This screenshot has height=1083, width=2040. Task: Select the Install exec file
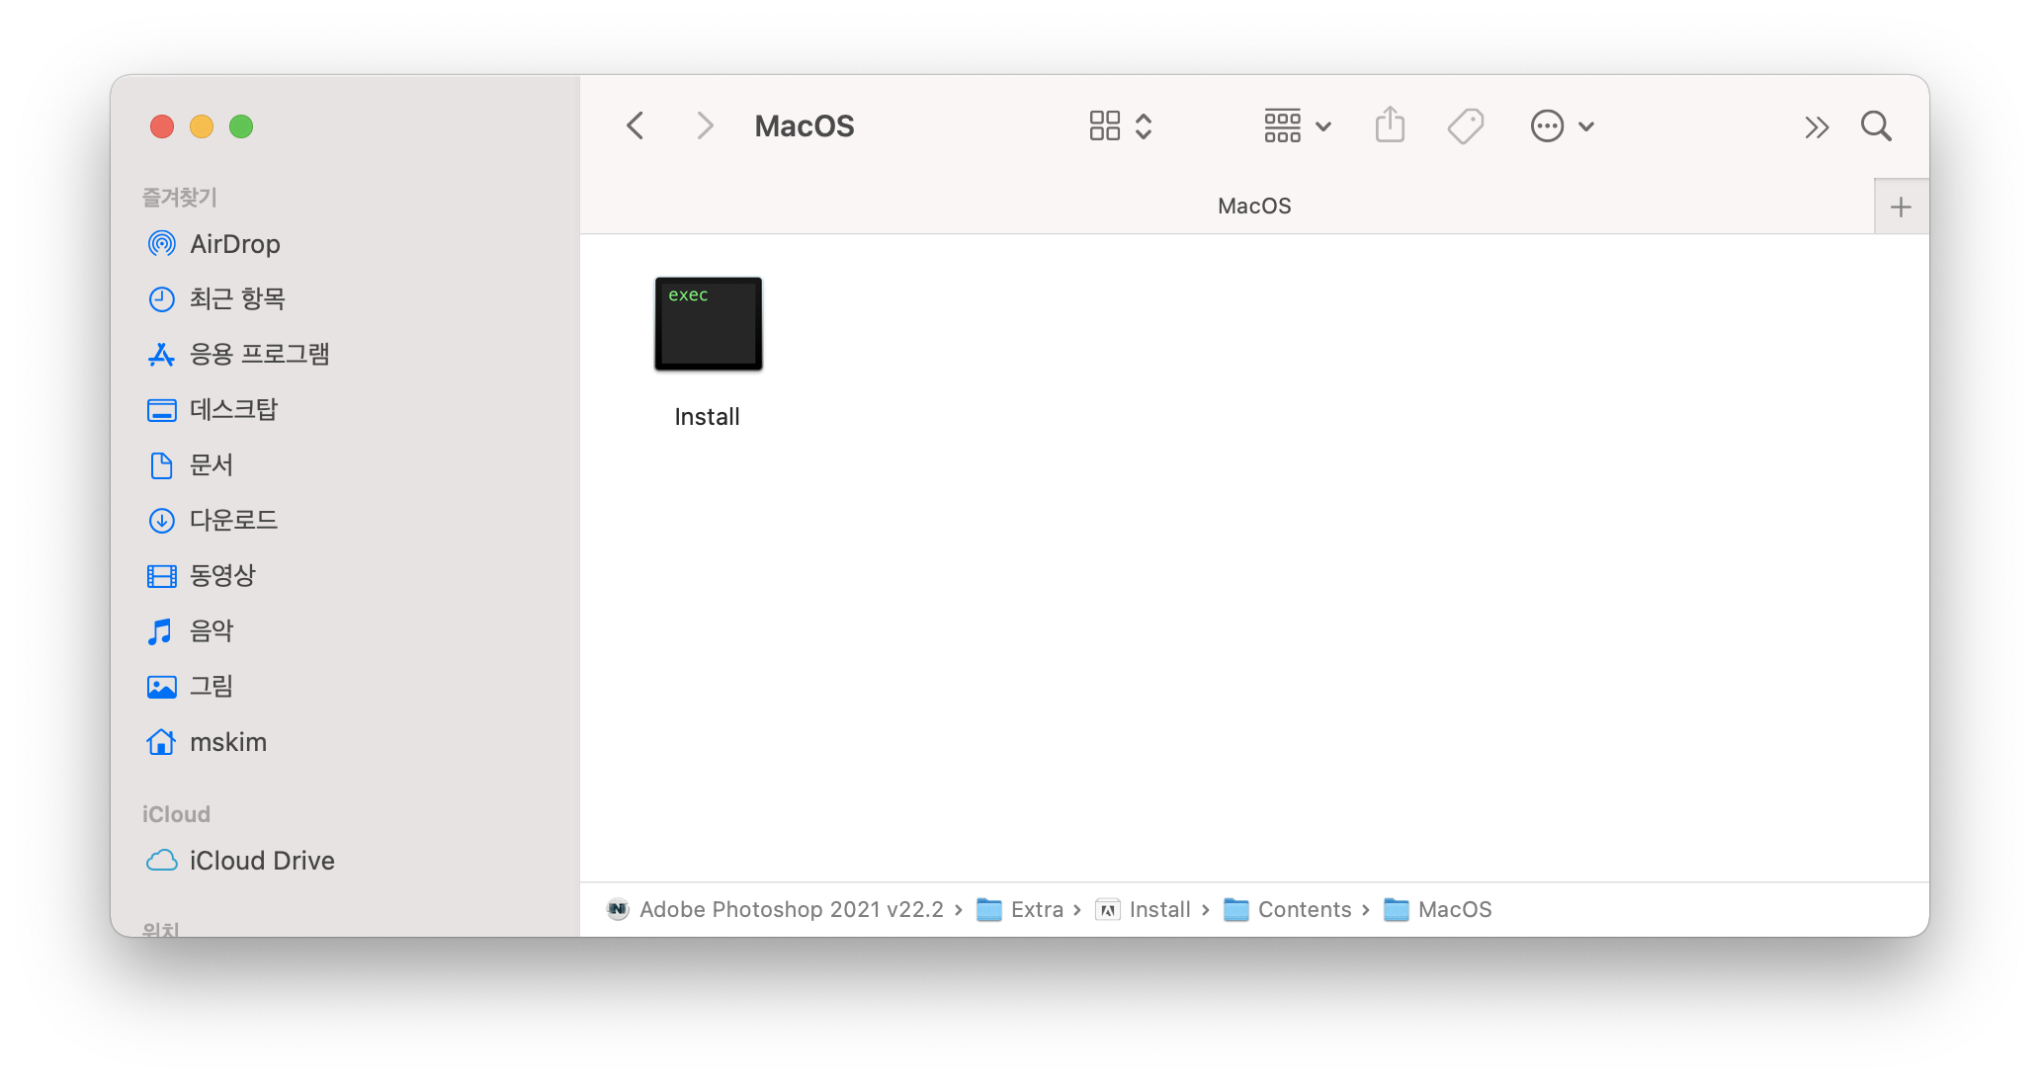pyautogui.click(x=708, y=326)
